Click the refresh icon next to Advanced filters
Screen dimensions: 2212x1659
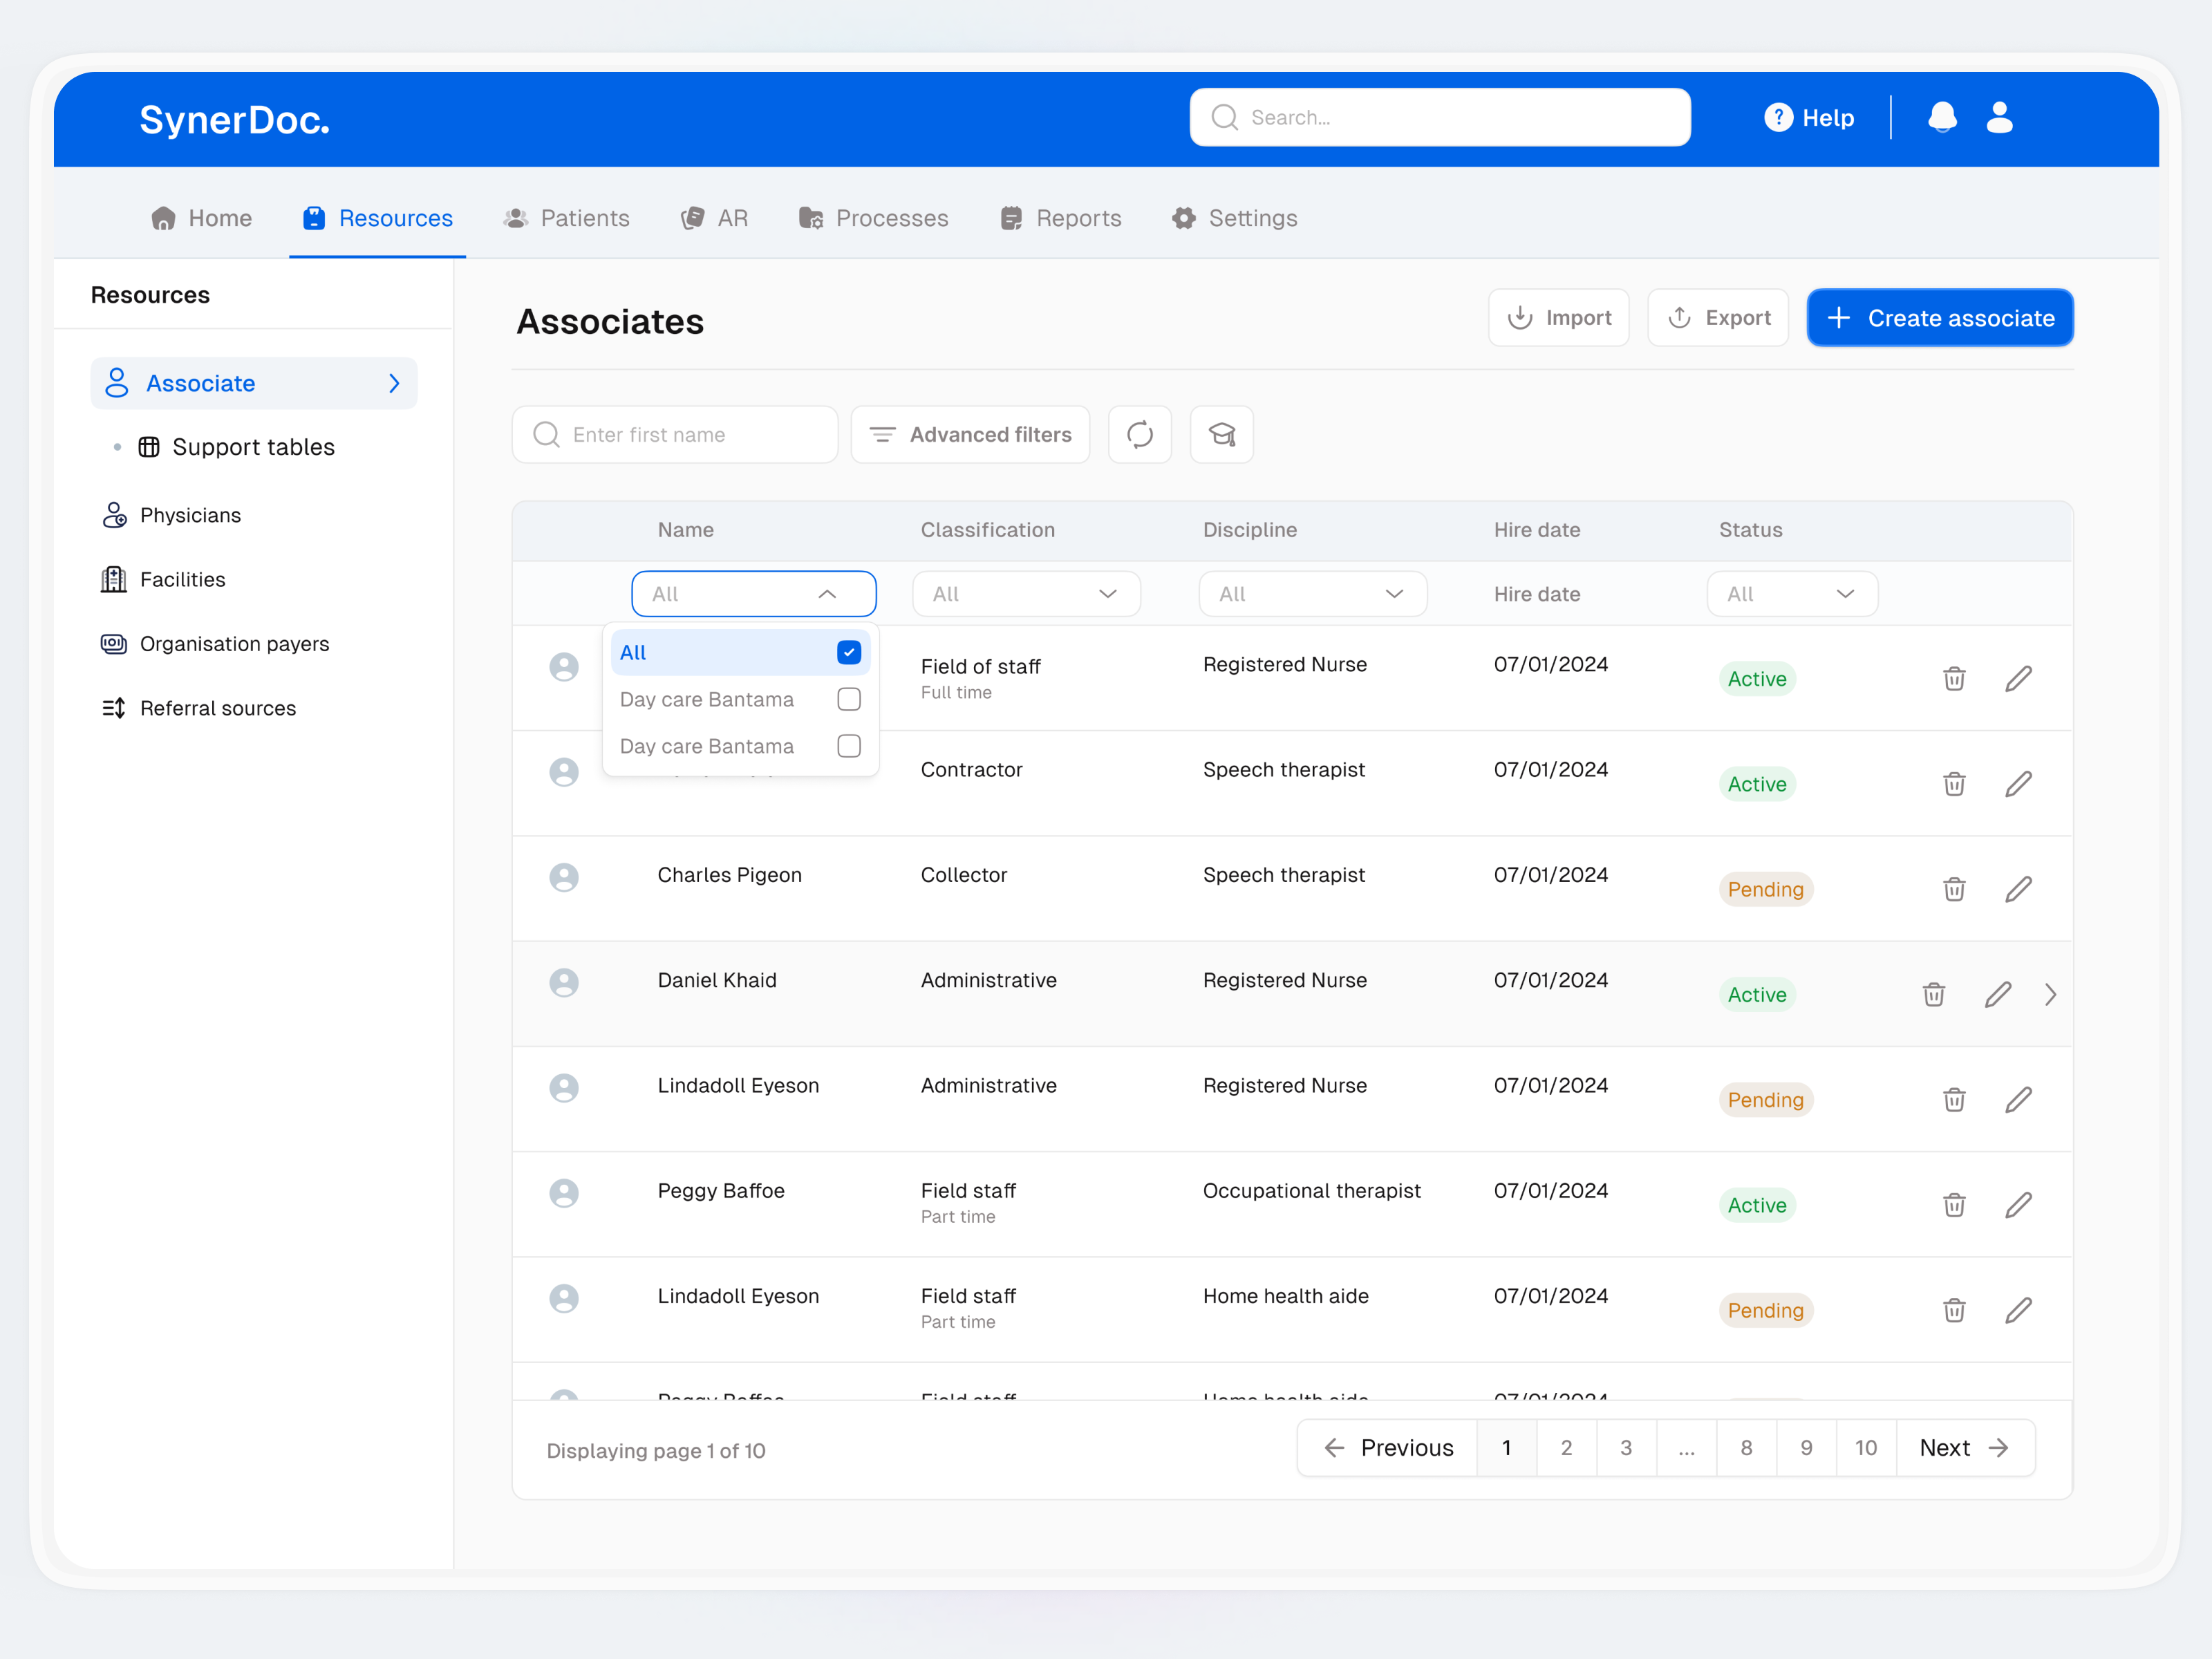(1140, 434)
